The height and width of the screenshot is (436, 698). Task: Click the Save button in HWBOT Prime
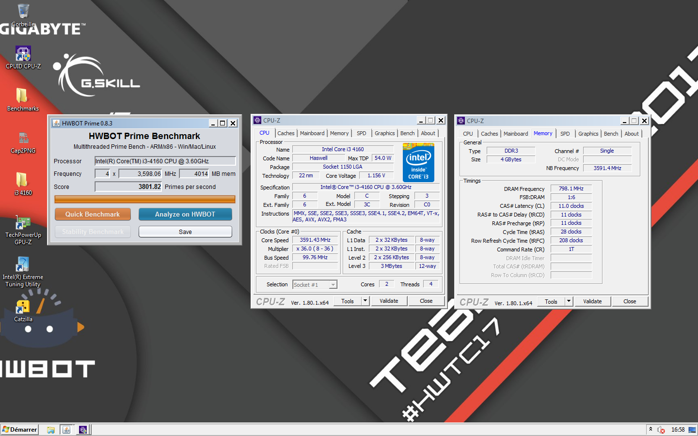tap(185, 232)
